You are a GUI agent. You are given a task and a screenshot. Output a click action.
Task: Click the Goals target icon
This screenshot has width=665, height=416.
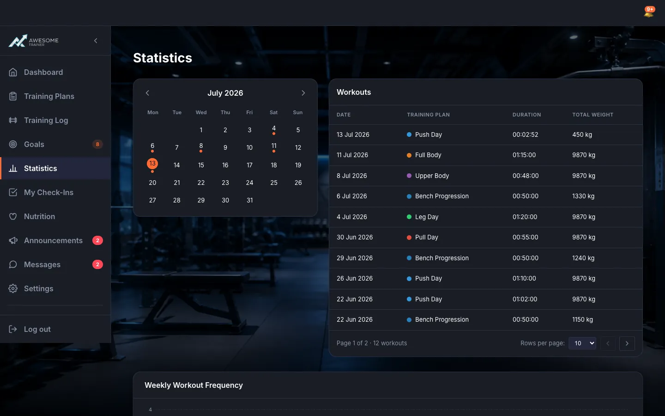click(x=13, y=144)
